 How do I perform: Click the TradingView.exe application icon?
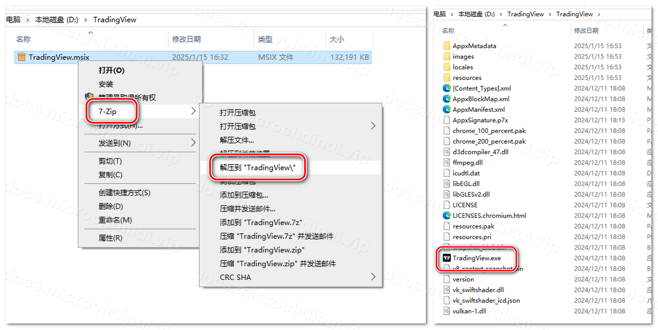coord(447,258)
